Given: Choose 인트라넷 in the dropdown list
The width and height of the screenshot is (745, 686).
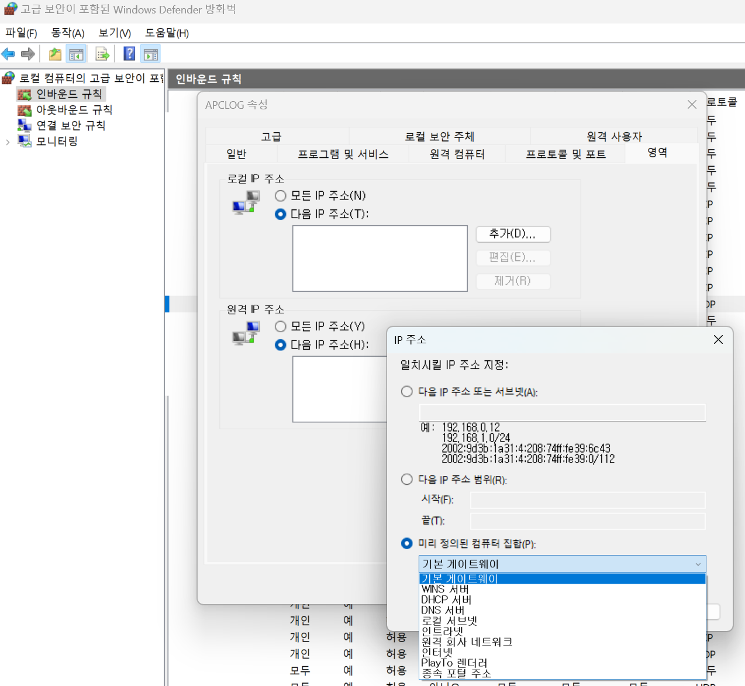Looking at the screenshot, I should coord(563,632).
